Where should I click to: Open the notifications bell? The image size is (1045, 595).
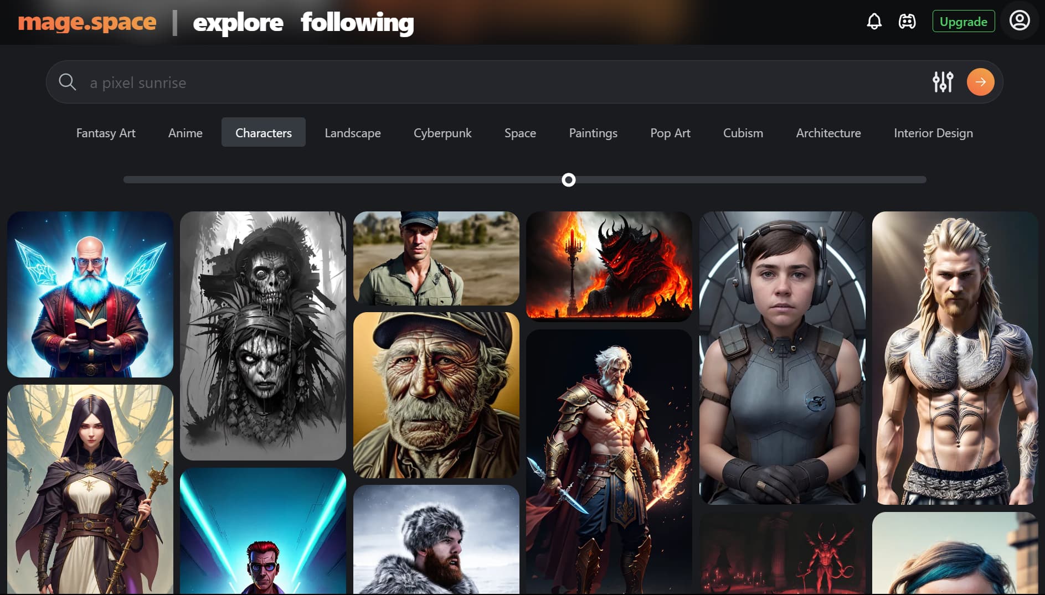click(x=874, y=22)
